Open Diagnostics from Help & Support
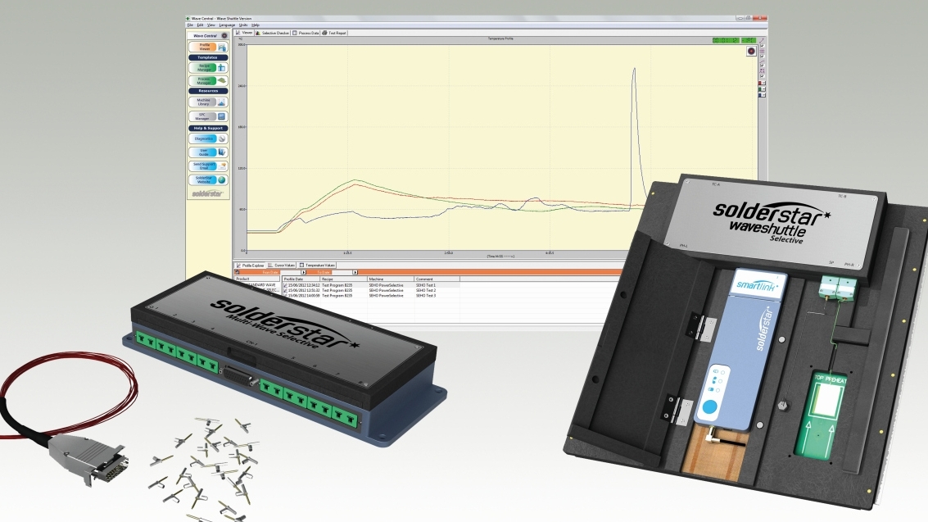 pyautogui.click(x=208, y=138)
